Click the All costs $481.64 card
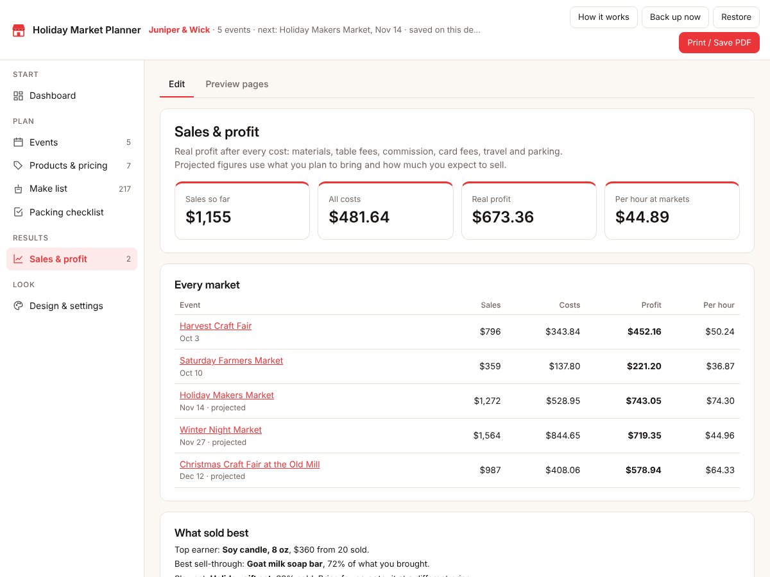Viewport: 770px width, 577px height. click(x=385, y=210)
